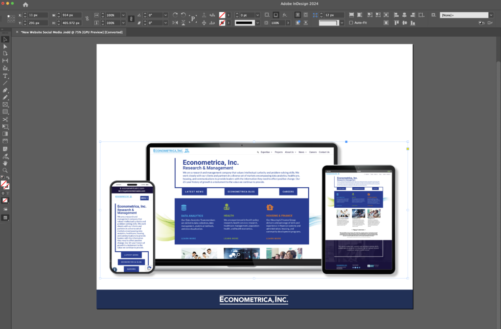Screen dimensions: 501x329
Task: Rotate selection 90° clockwise
Action: tap(175, 15)
